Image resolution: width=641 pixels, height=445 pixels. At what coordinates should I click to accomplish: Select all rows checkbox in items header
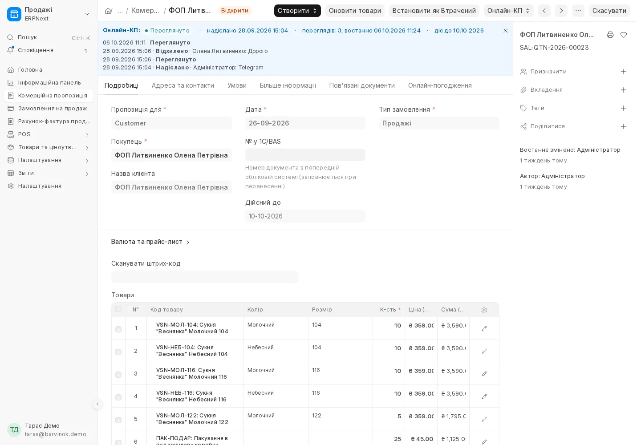(118, 309)
